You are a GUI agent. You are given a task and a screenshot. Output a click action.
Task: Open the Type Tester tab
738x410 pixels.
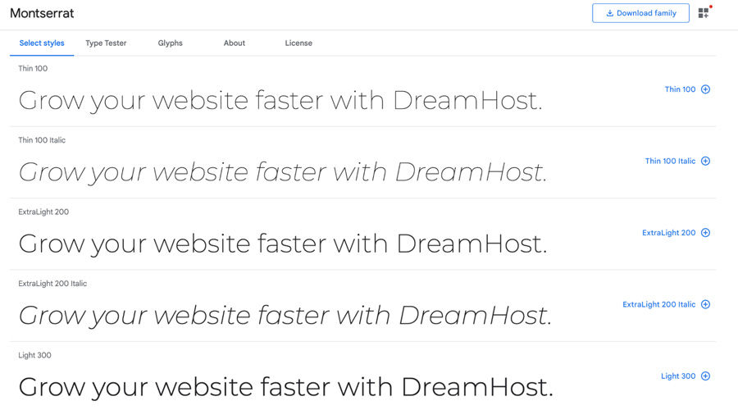click(106, 43)
